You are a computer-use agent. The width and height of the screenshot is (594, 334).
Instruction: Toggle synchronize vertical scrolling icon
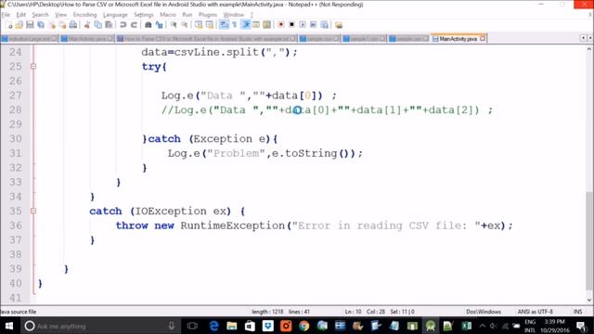tap(199, 25)
